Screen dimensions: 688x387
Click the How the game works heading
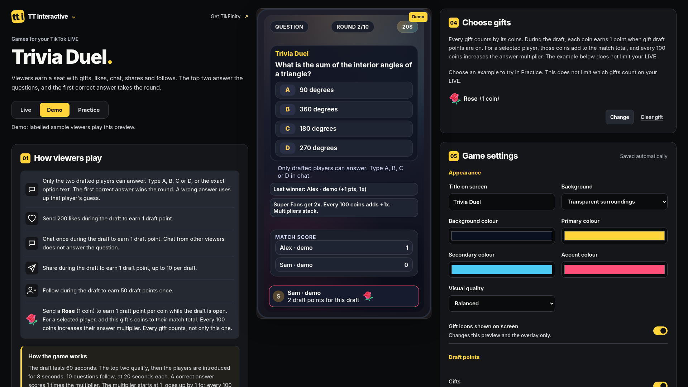pos(58,357)
